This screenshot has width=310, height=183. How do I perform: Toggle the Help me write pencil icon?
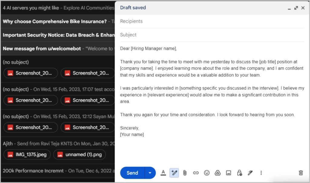click(x=174, y=173)
